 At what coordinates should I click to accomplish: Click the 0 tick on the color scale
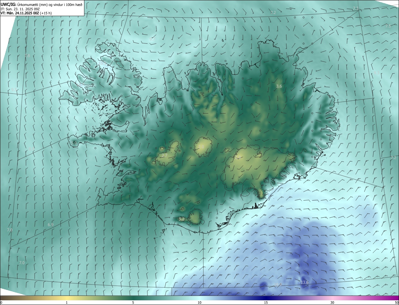(1, 303)
